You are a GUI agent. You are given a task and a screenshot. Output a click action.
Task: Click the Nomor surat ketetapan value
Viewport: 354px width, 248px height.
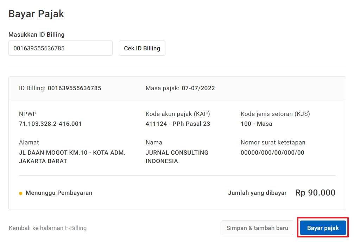point(272,153)
